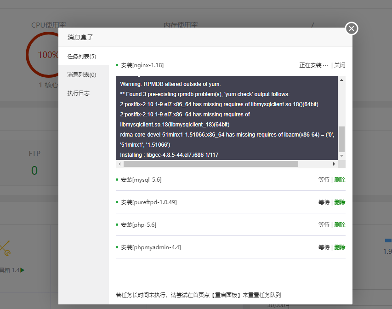Click the yellow toolbox icon in background panel
This screenshot has height=309, width=392.
pyautogui.click(x=5, y=248)
